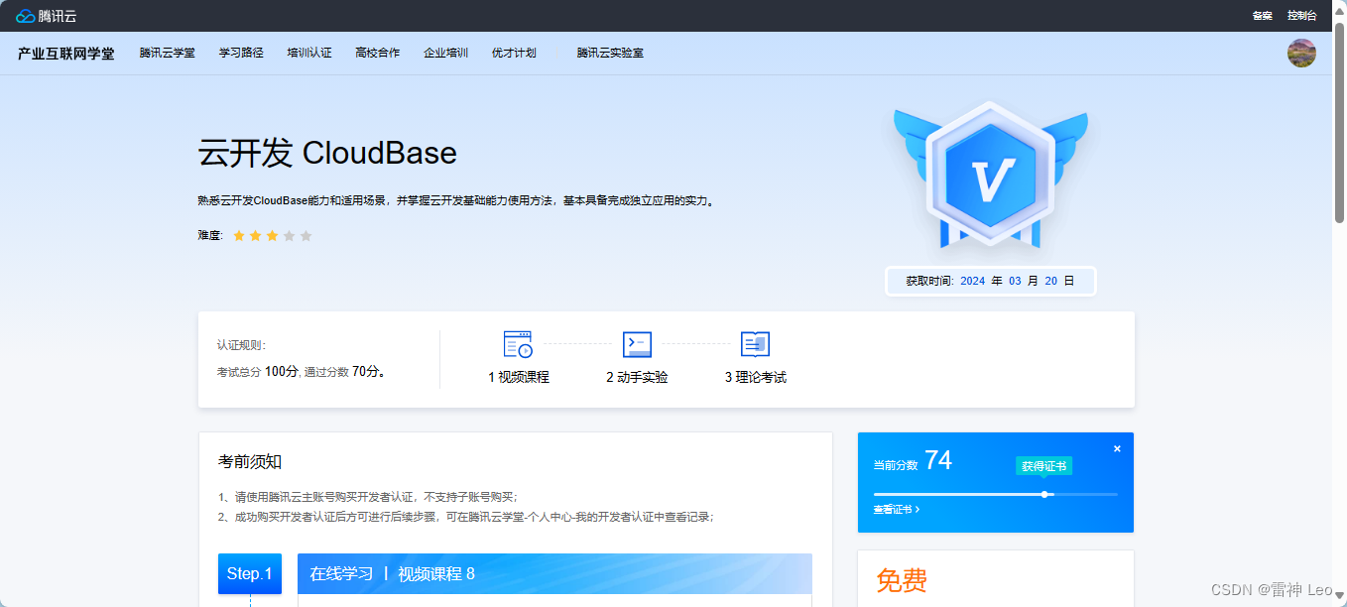Select the 产业互联网学堂 home tab
The height and width of the screenshot is (607, 1347).
pos(65,53)
